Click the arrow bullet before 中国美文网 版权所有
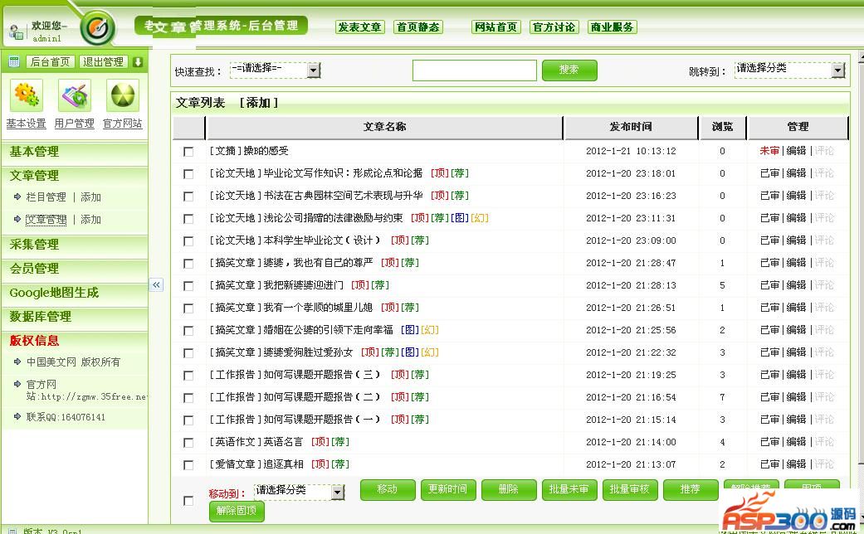Image resolution: width=864 pixels, height=534 pixels. click(17, 362)
